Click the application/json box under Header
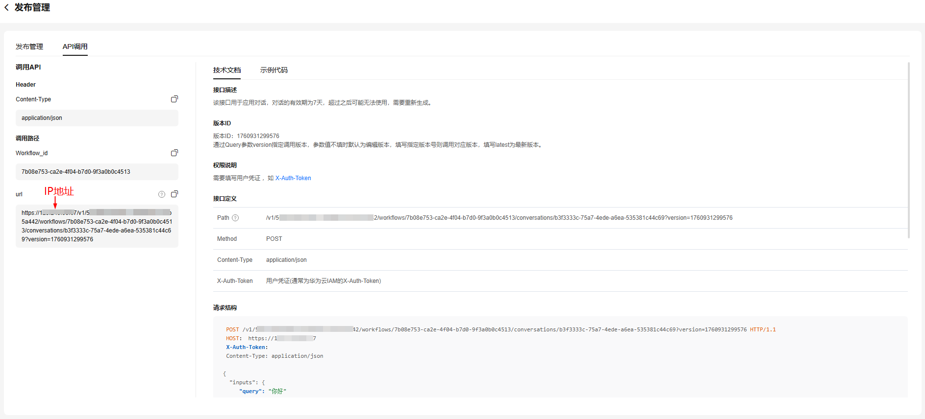 97,118
